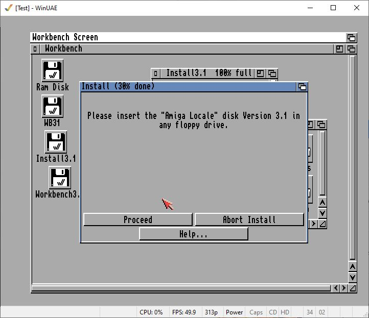Image resolution: width=369 pixels, height=318 pixels.
Task: Click the Workbench window scroll down arrow
Action: (x=352, y=277)
